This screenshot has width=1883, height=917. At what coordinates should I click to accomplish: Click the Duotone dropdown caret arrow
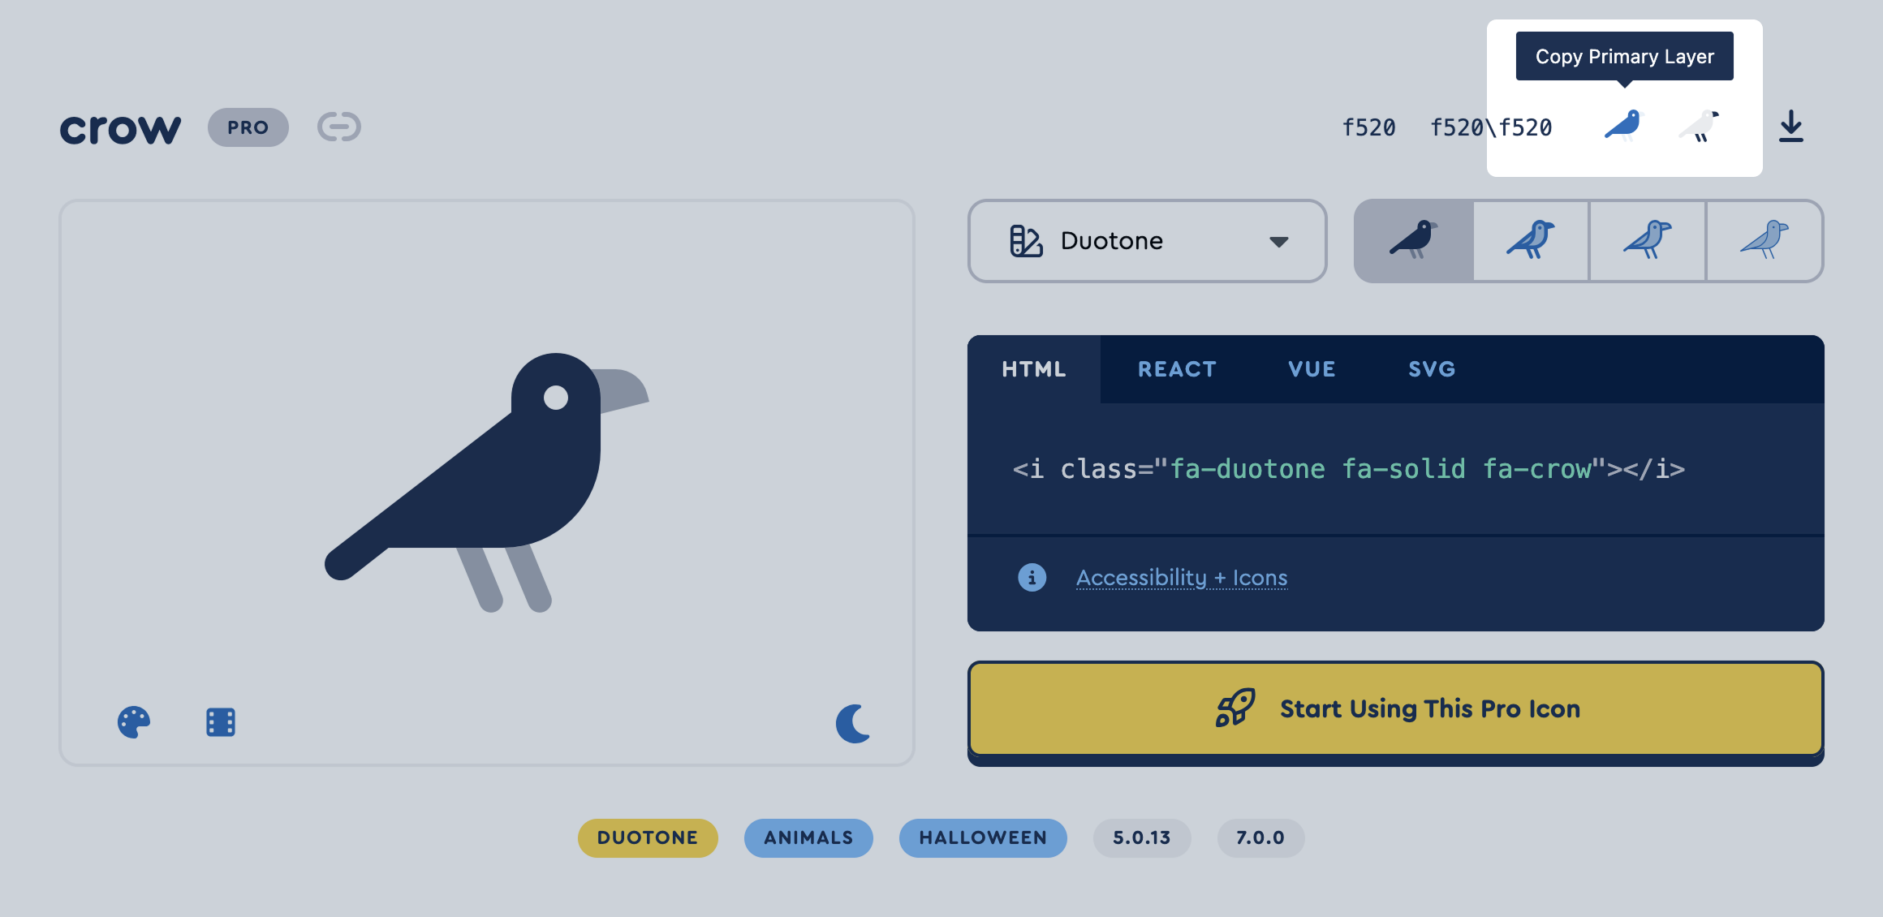click(x=1279, y=242)
